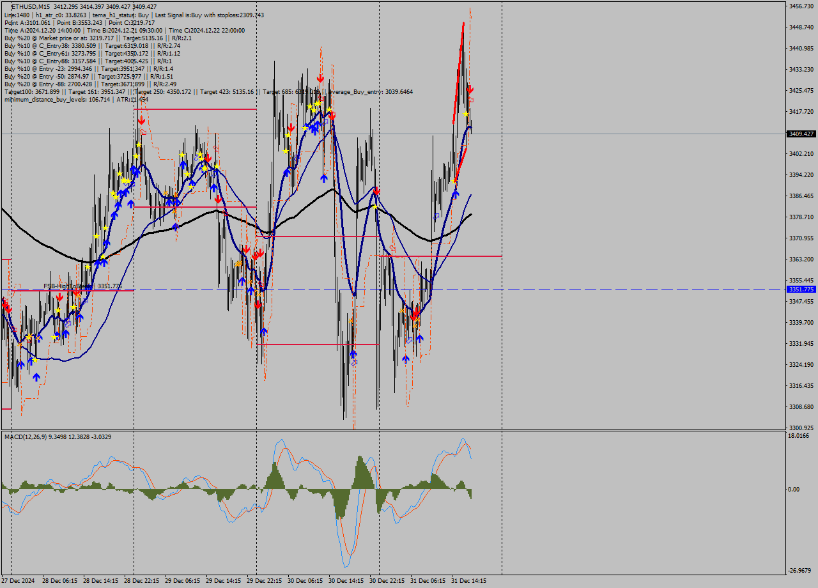Click the 30 Dec 14:15 time label
This screenshot has width=818, height=588.
point(346,581)
